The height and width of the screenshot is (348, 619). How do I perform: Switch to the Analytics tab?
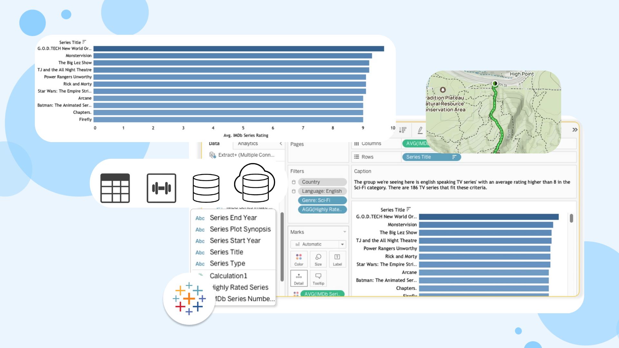pos(248,144)
